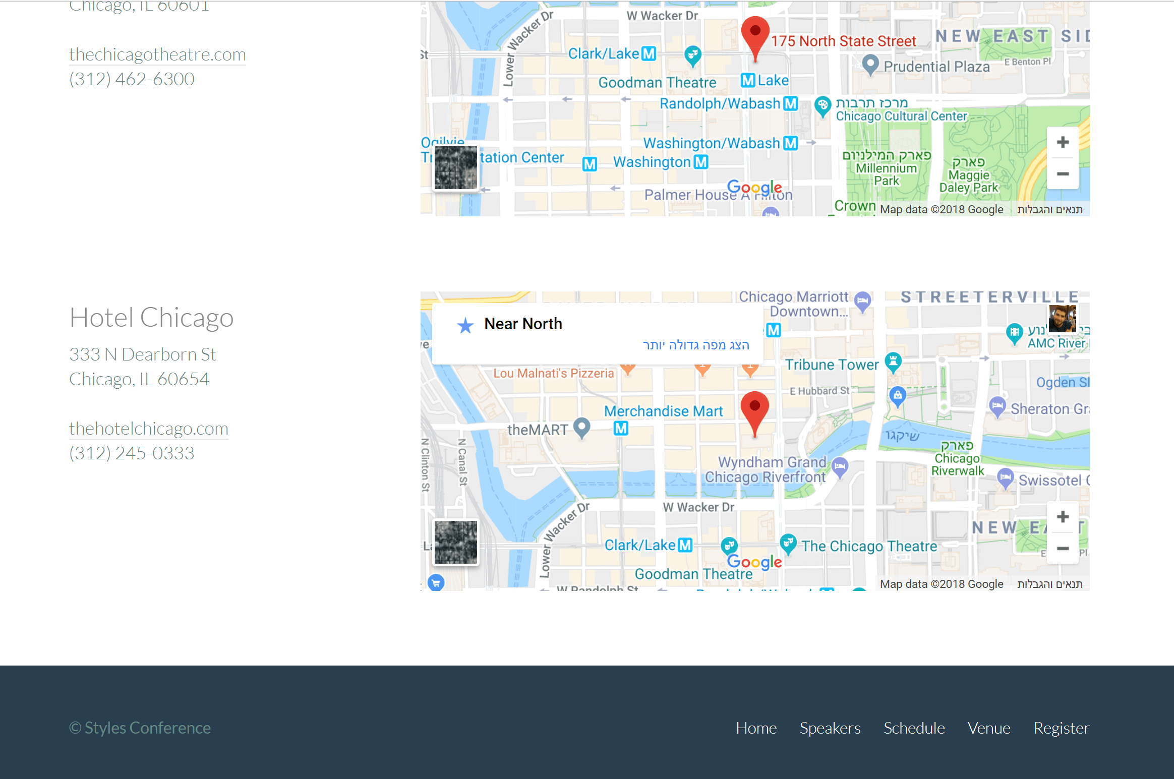
Task: Click the Sheraton Grand hotel icon
Action: 997,407
